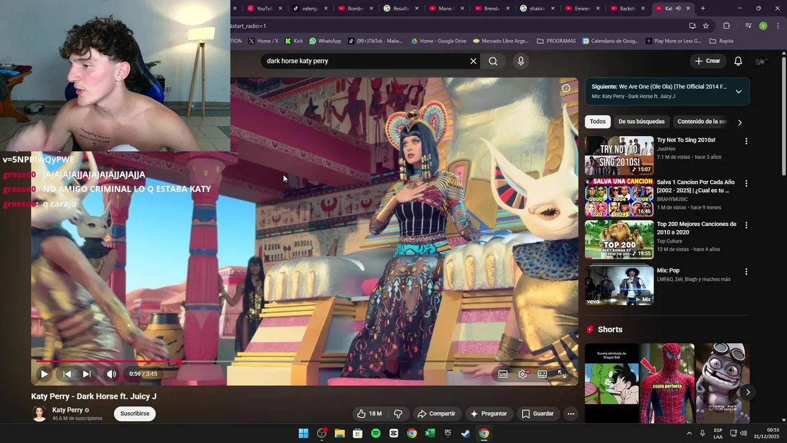
Task: Click the page vertical scrollbar
Action: 783,116
